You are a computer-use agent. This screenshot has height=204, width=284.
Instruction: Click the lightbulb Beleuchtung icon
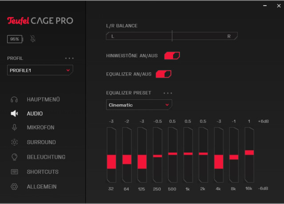pyautogui.click(x=14, y=157)
